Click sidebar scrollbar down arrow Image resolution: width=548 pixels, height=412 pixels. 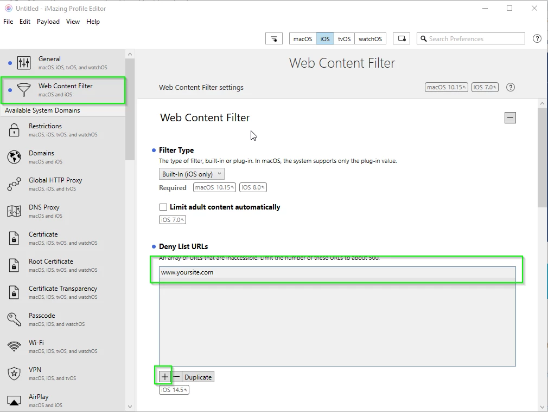point(130,407)
